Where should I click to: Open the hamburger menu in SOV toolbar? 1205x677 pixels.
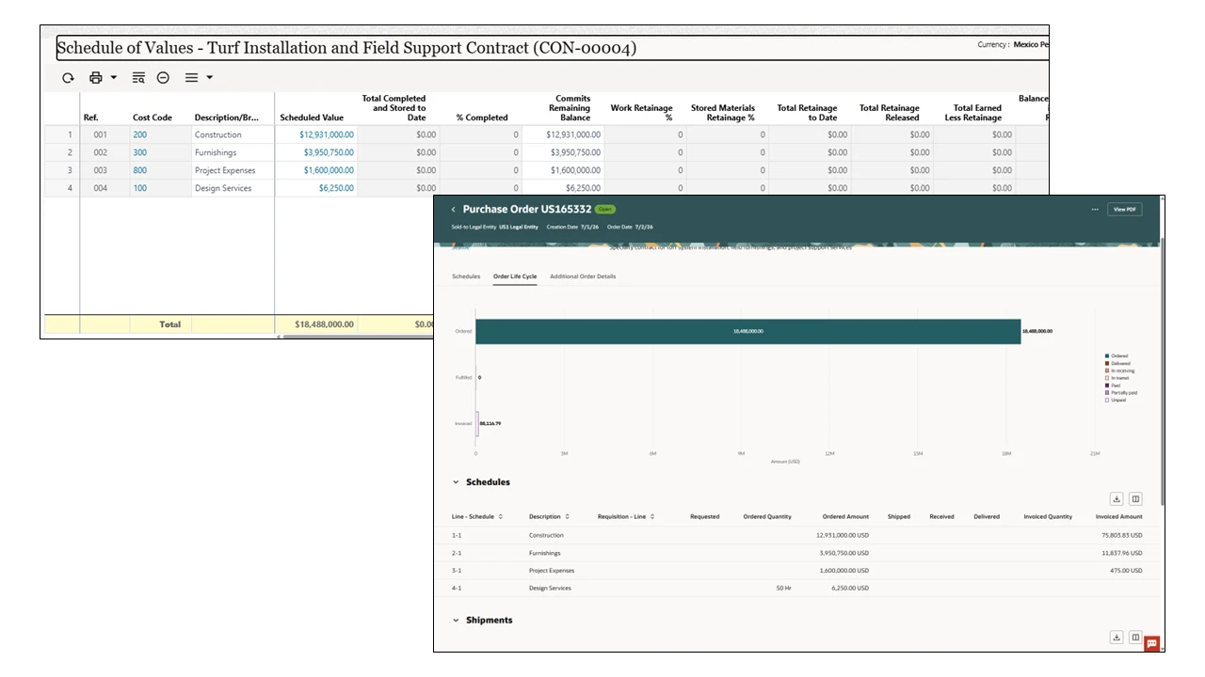pos(191,78)
